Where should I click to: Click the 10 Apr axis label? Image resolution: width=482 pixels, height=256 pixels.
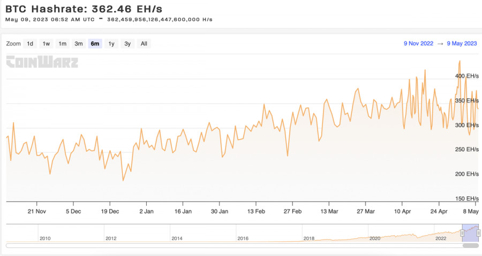402,211
